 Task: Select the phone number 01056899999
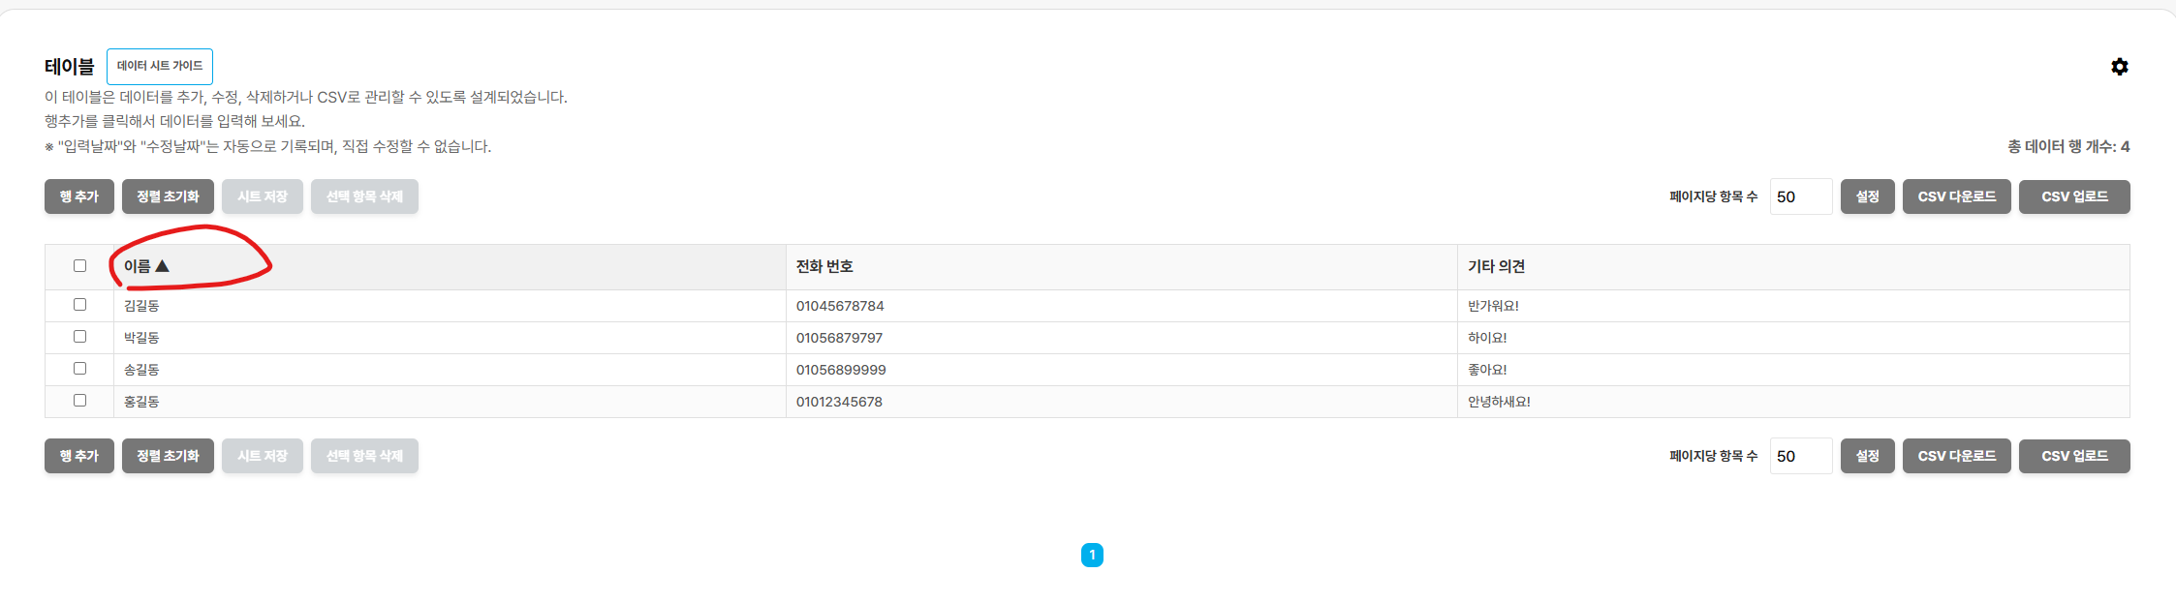[841, 370]
